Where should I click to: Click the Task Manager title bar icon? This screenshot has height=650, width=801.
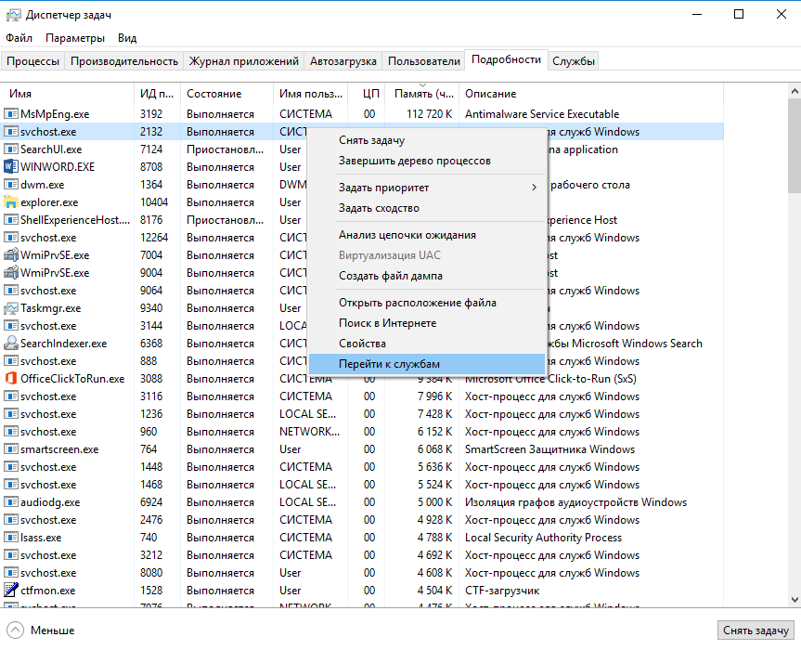(x=14, y=16)
